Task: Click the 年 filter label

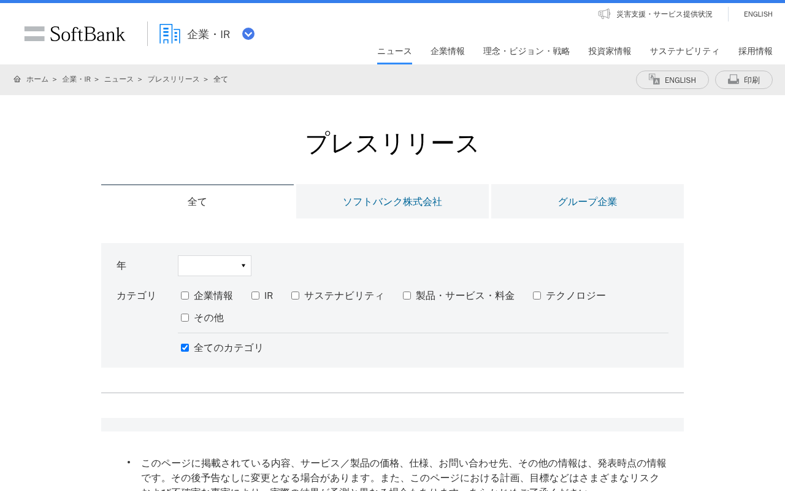Action: coord(121,266)
